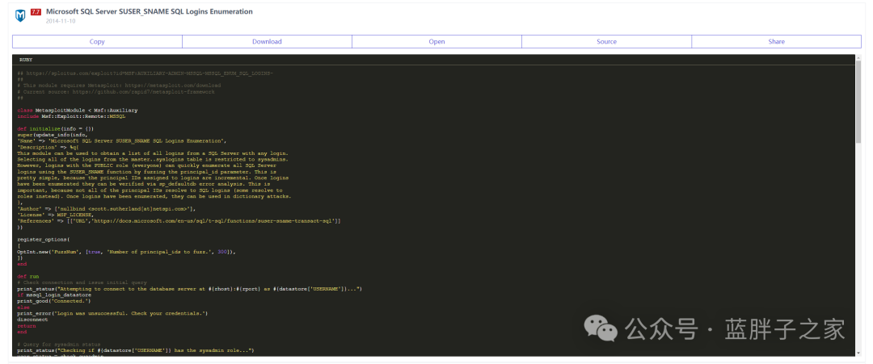This screenshot has height=364, width=873.
Task: Click the RUBY language label
Action: (x=26, y=59)
